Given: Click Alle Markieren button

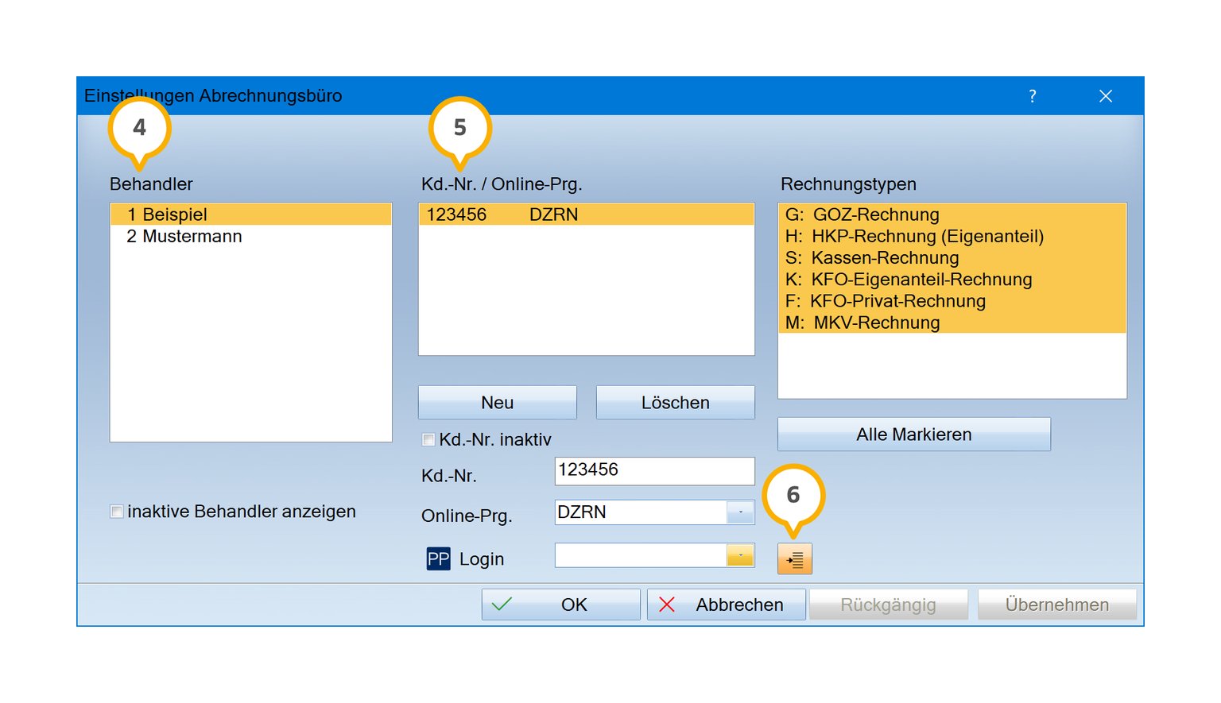Looking at the screenshot, I should (x=913, y=435).
